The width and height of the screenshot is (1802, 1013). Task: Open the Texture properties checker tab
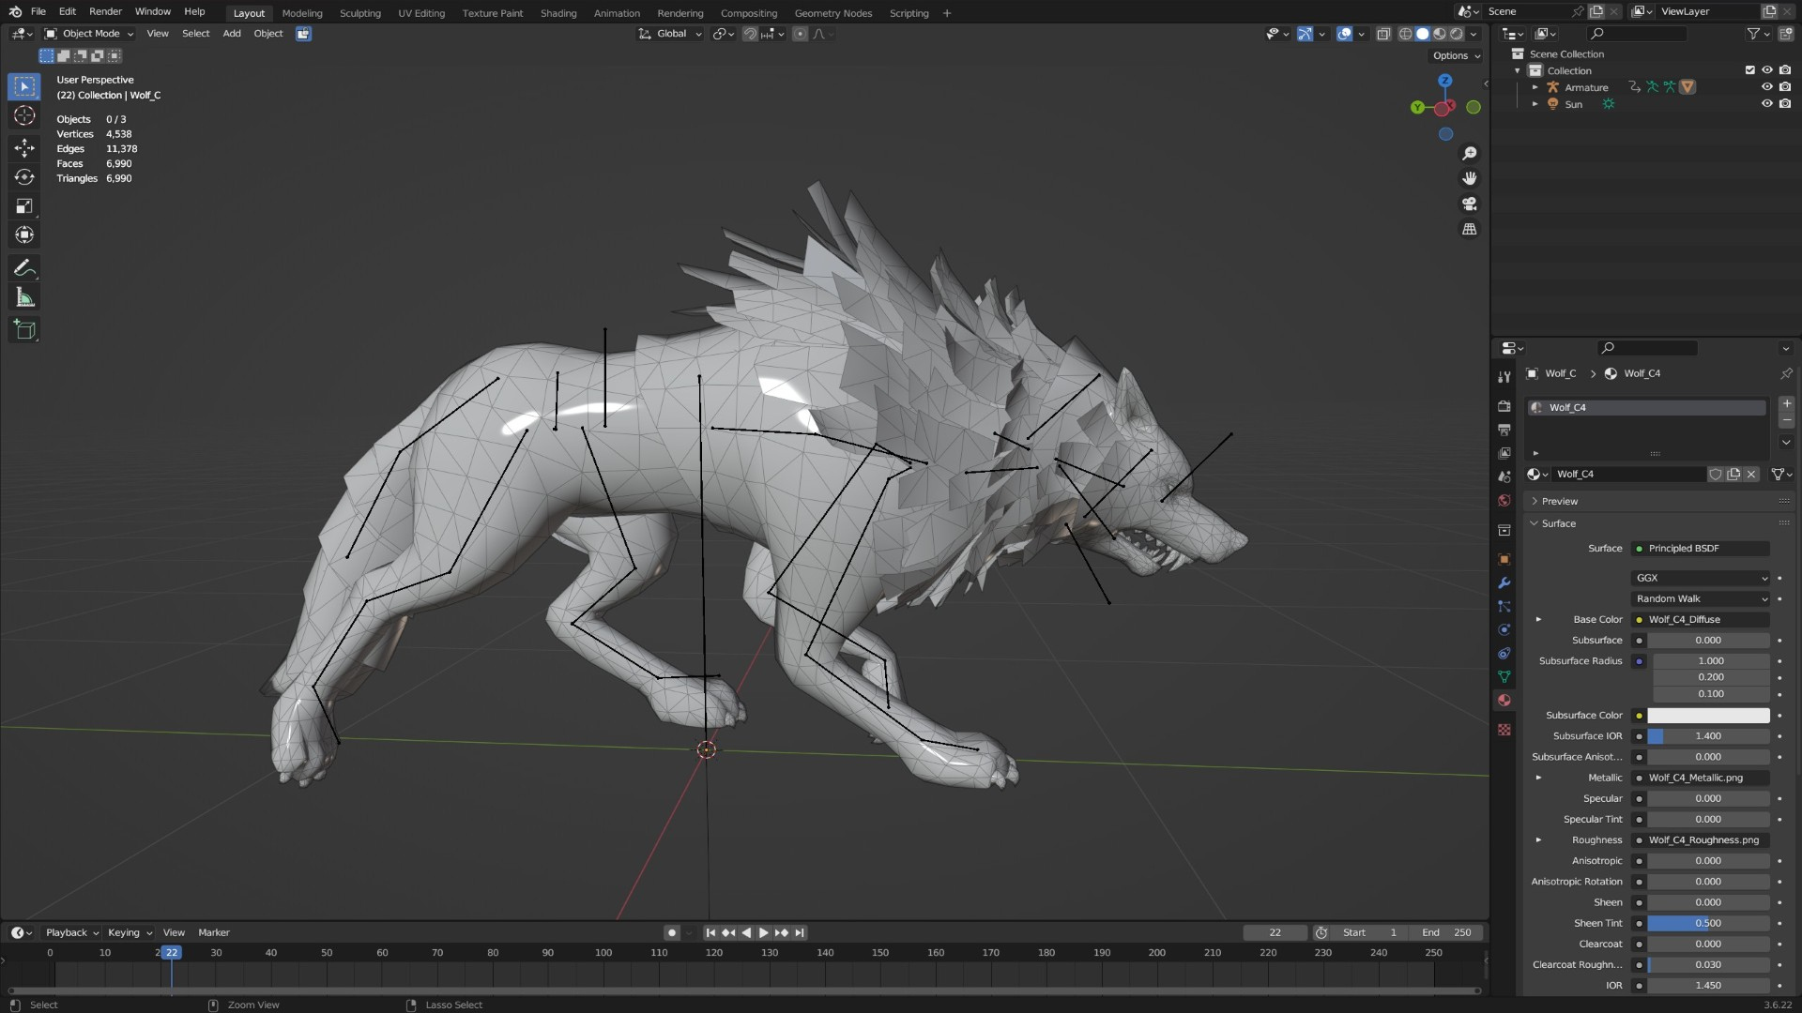pos(1504,730)
